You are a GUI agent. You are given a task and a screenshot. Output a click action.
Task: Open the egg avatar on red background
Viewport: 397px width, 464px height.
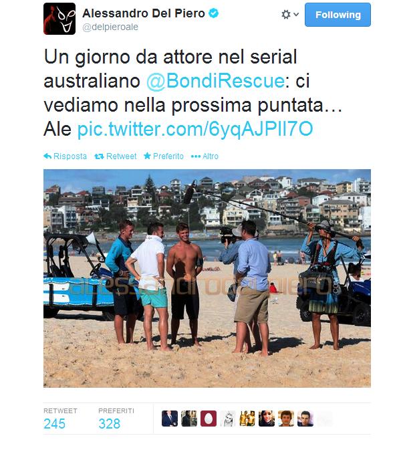click(209, 419)
